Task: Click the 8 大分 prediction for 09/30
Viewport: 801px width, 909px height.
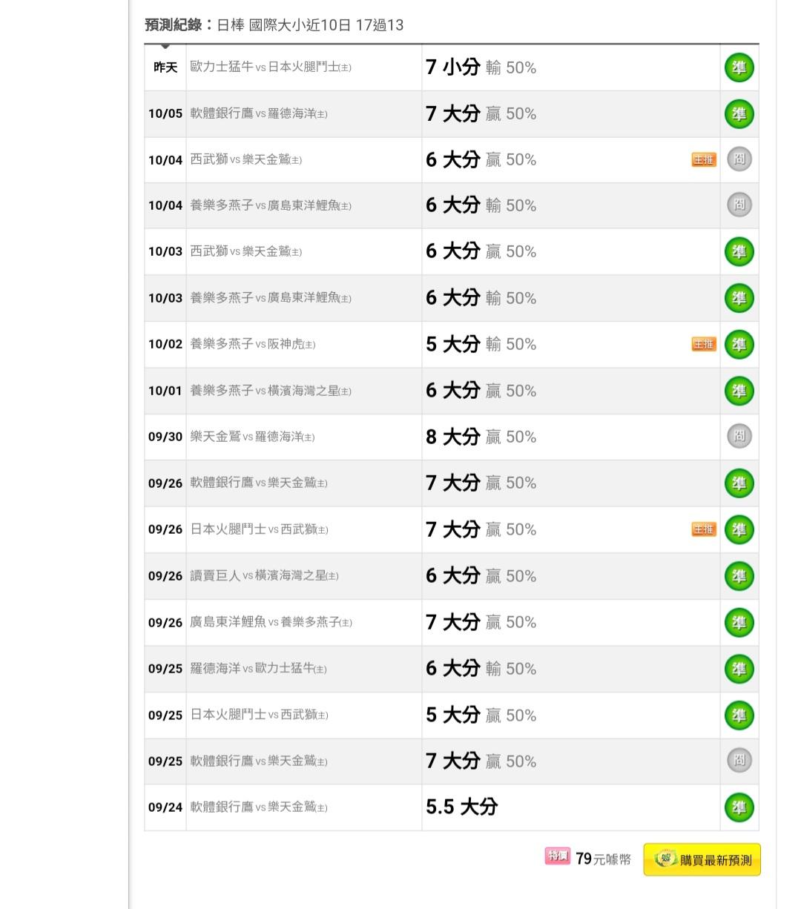Action: 452,437
